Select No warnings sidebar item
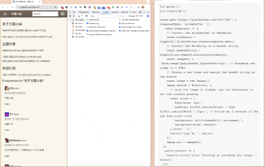The image size is (265, 167). click(x=78, y=30)
